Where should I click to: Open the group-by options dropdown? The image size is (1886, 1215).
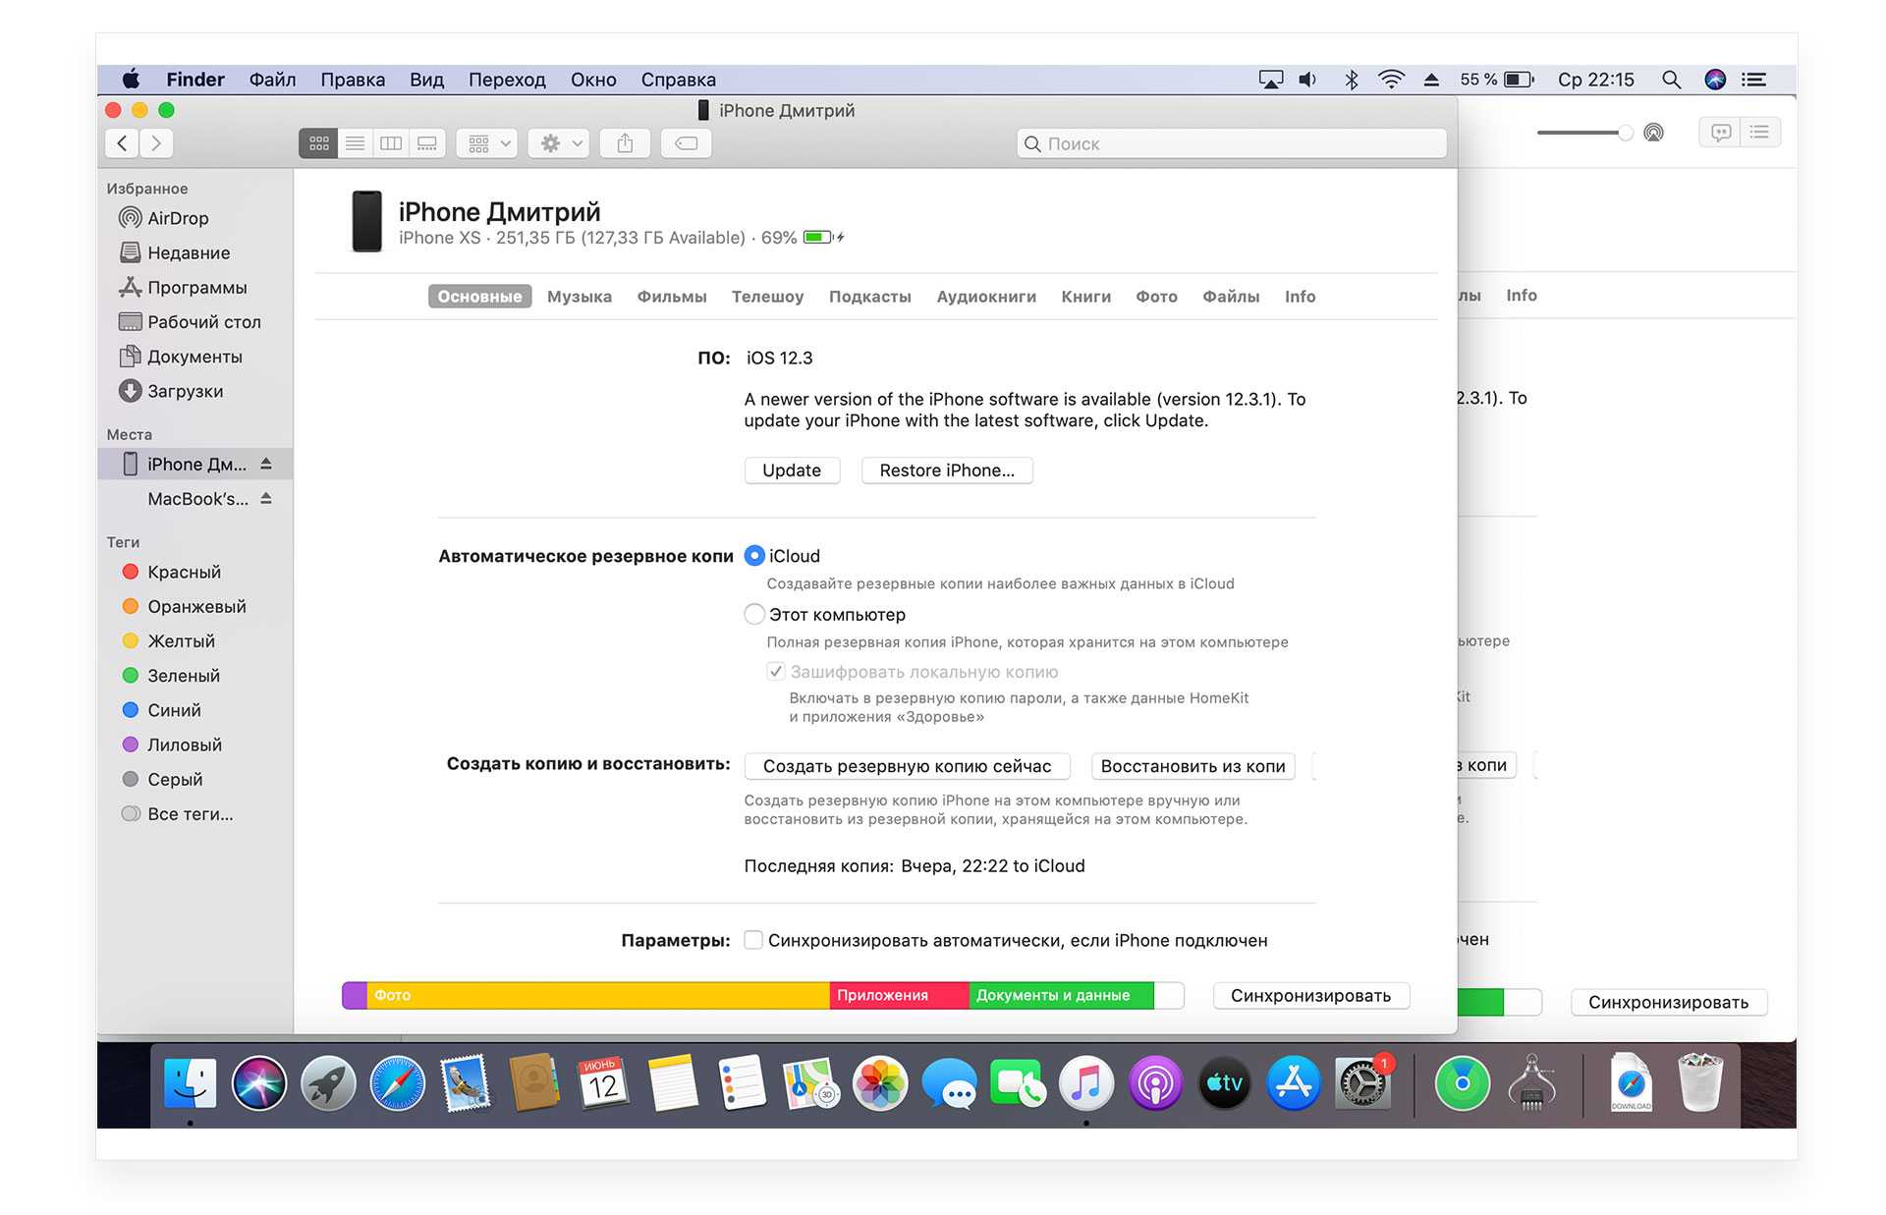click(x=488, y=143)
